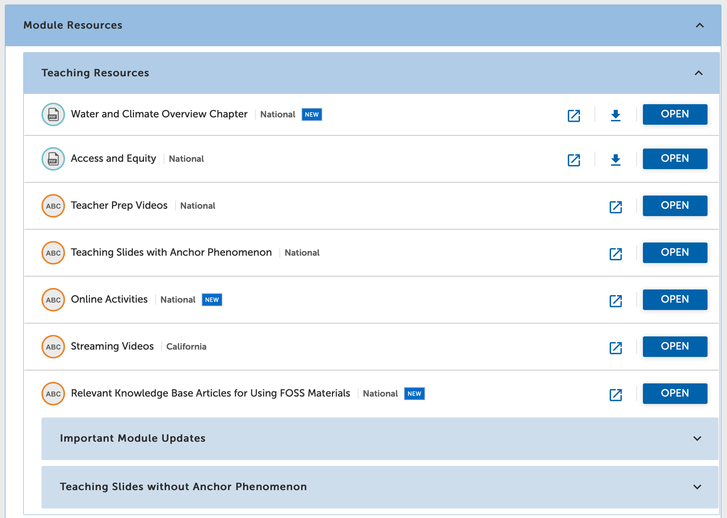Collapse the Module Resources section

tap(699, 25)
